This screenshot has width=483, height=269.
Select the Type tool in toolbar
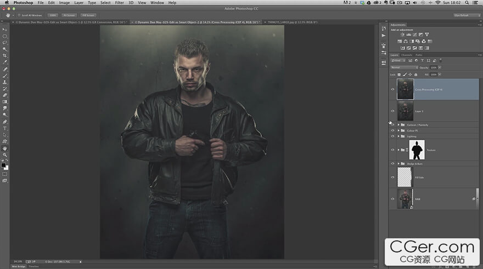pyautogui.click(x=4, y=129)
